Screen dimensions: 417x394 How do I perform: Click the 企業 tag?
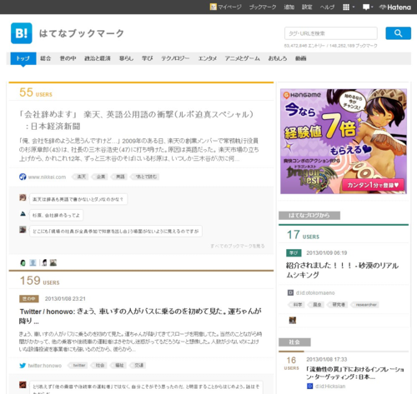[x=100, y=177]
